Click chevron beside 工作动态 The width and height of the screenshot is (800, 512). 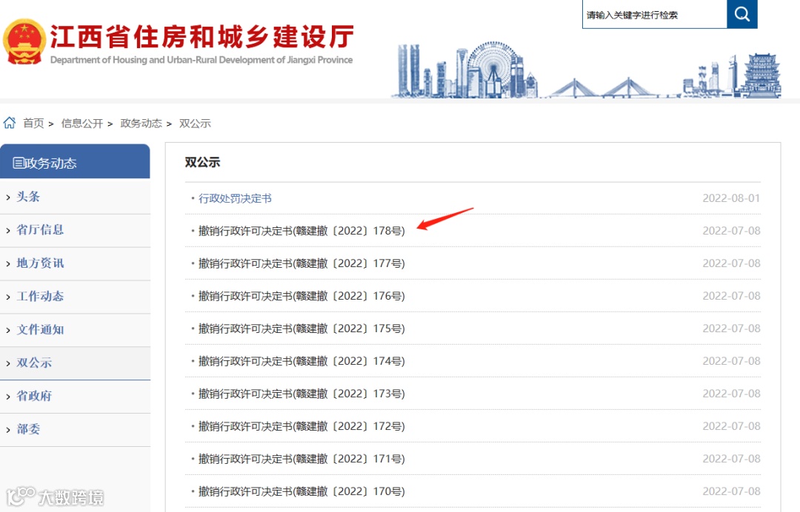[7, 297]
